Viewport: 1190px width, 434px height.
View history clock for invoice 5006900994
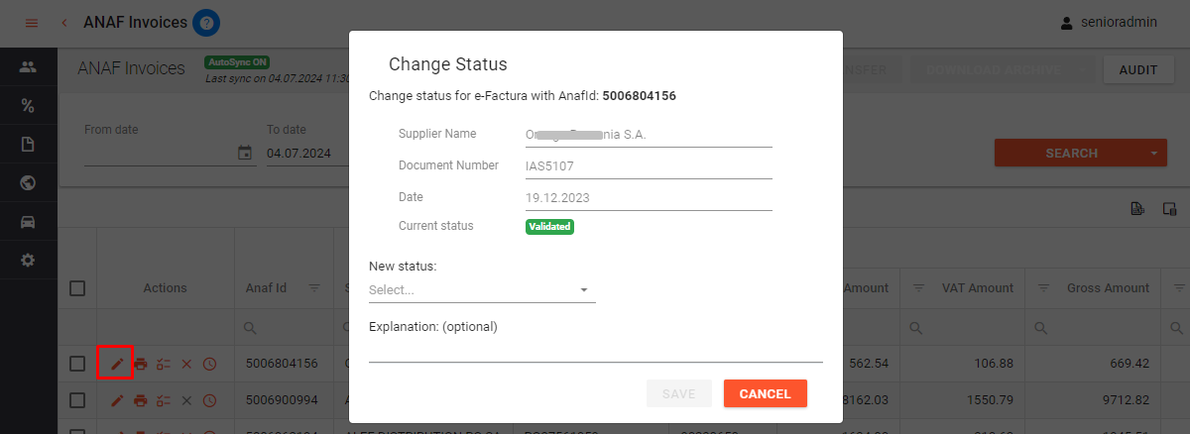tap(209, 400)
